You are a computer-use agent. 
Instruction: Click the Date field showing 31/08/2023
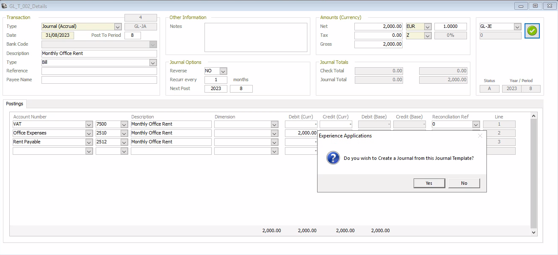coord(58,35)
